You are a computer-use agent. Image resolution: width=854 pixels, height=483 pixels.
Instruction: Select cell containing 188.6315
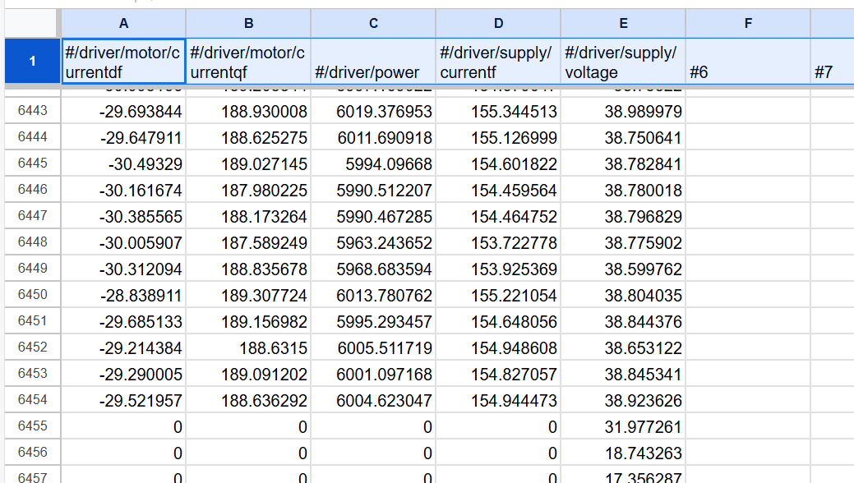pos(248,347)
